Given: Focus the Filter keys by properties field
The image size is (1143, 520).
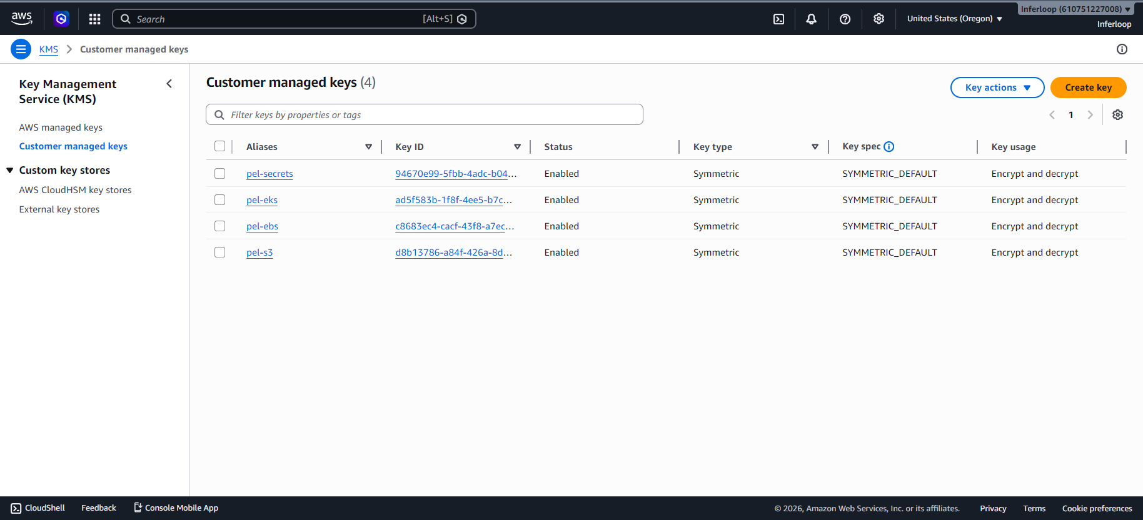Looking at the screenshot, I should 425,114.
